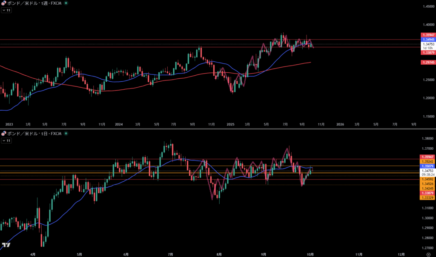
Task: Click green market status dot on daily chart
Action: pos(66,134)
